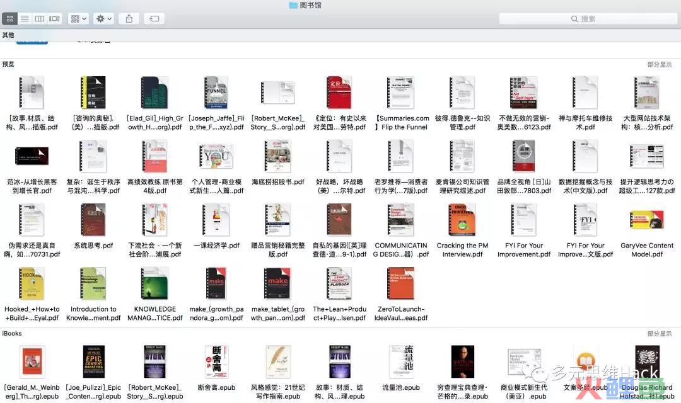Switch to gallery view mode

54,19
